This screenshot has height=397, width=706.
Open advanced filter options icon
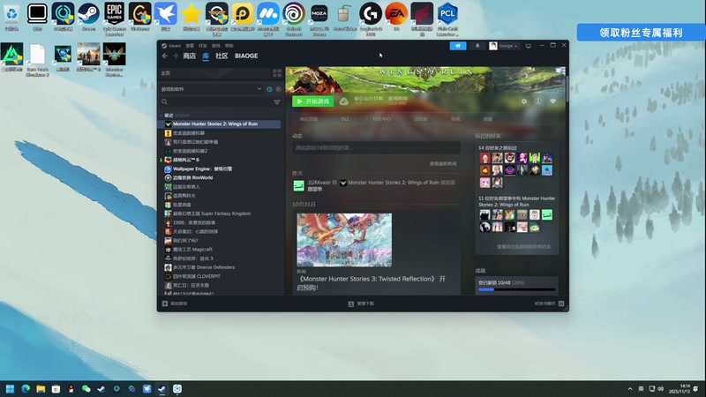coord(277,102)
